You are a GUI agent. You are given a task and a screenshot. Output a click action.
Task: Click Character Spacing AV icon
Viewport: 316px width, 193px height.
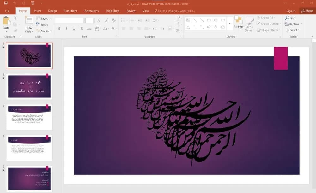coord(97,29)
